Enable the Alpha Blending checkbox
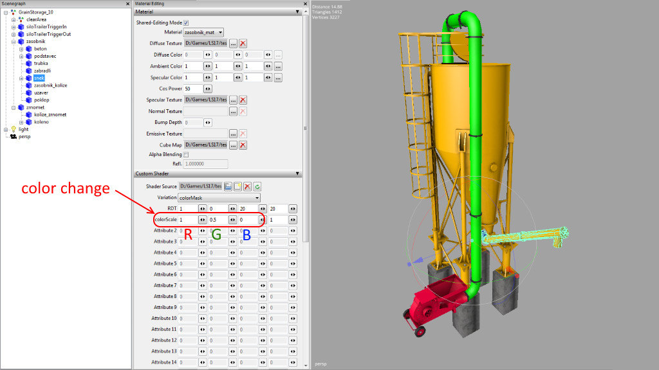This screenshot has width=659, height=370. pos(186,155)
